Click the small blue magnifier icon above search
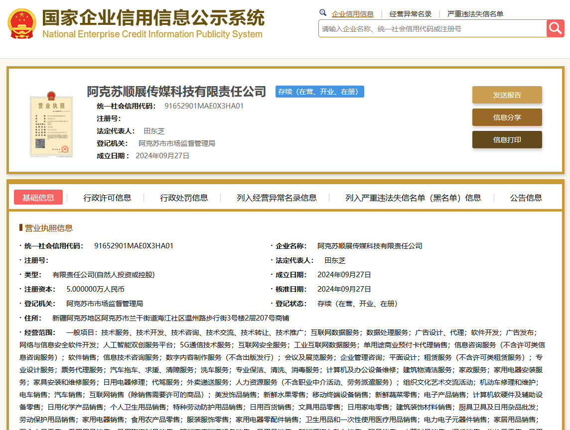Viewport: 570px width, 430px height. pos(322,13)
